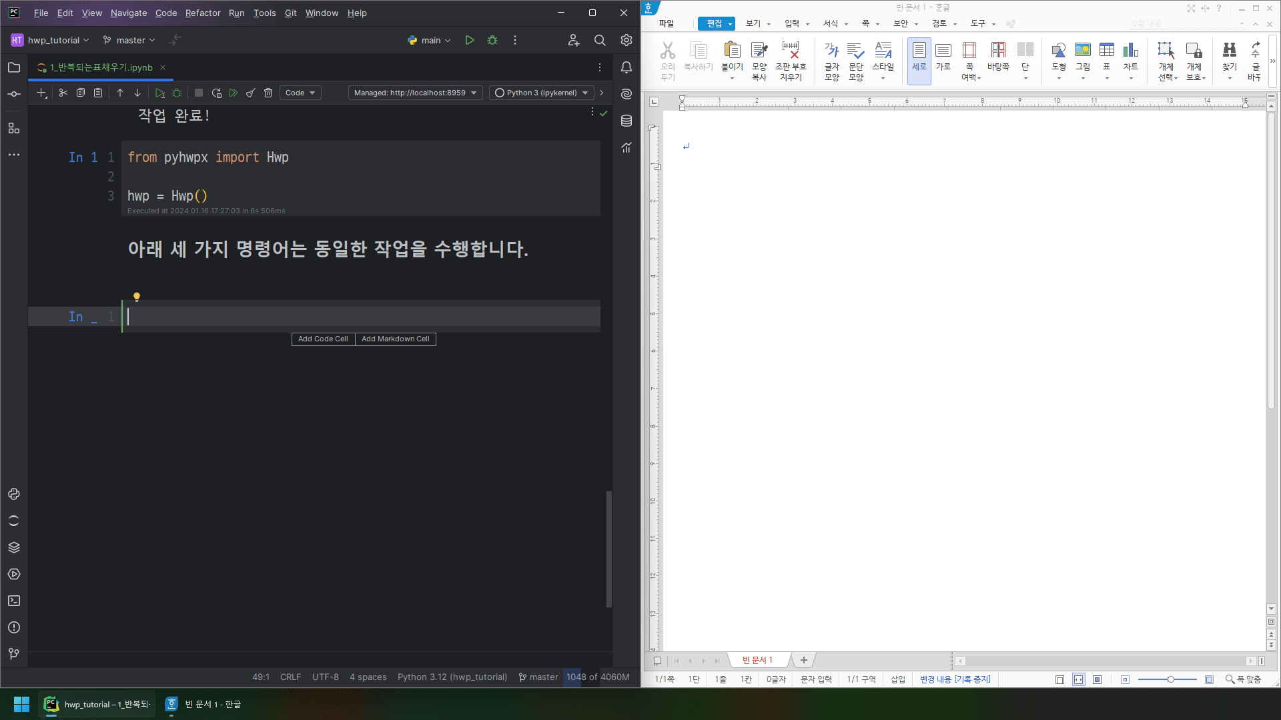Open the Python Packages tool window icon
Image resolution: width=1281 pixels, height=720 pixels.
(14, 547)
